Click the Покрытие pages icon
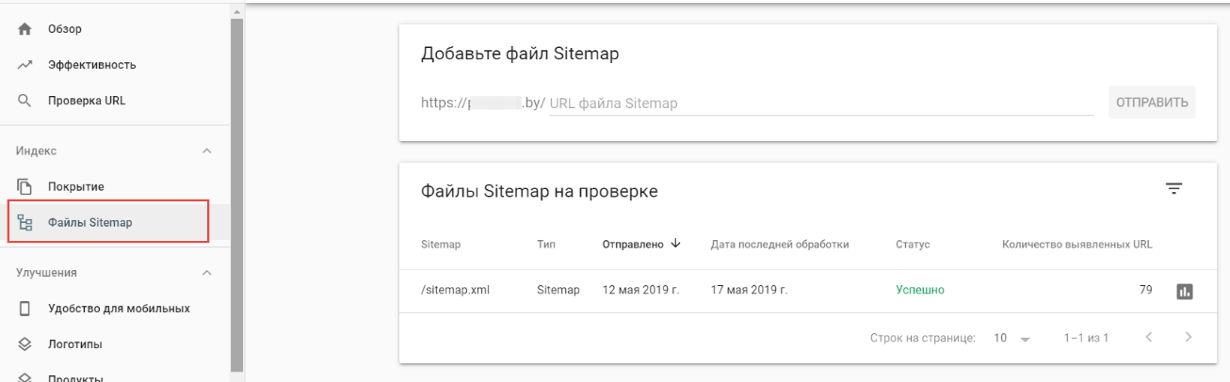This screenshot has height=382, width=1230. click(x=24, y=186)
